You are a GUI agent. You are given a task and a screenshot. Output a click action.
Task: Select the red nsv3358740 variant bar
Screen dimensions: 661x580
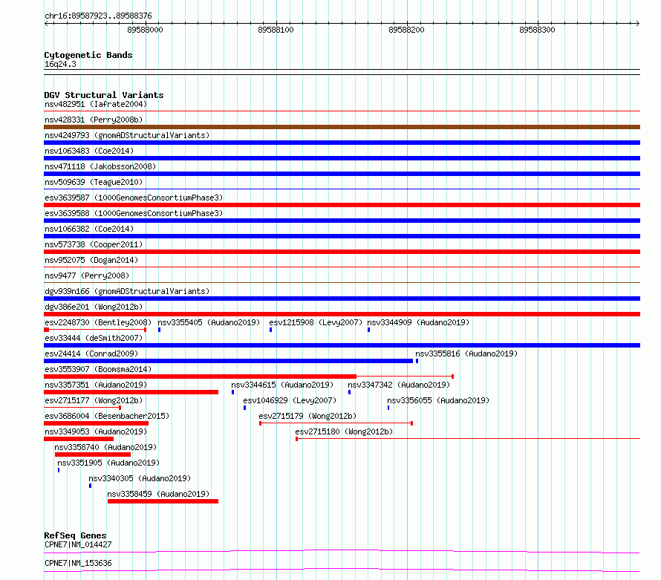[93, 454]
